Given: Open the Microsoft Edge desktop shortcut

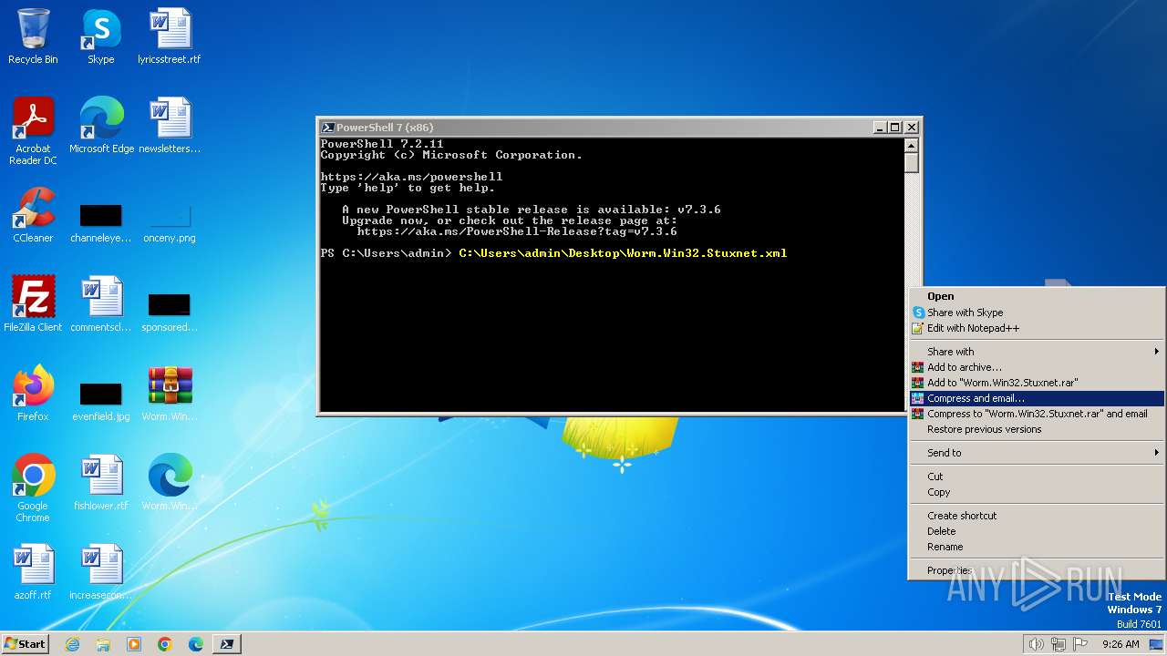Looking at the screenshot, I should pos(101,126).
